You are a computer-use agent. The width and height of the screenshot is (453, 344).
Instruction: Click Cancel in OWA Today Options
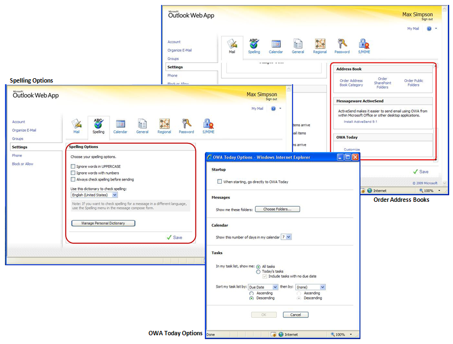pos(296,314)
